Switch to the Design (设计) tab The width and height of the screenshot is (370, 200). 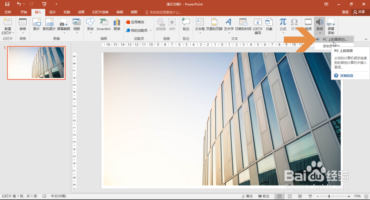pos(53,12)
